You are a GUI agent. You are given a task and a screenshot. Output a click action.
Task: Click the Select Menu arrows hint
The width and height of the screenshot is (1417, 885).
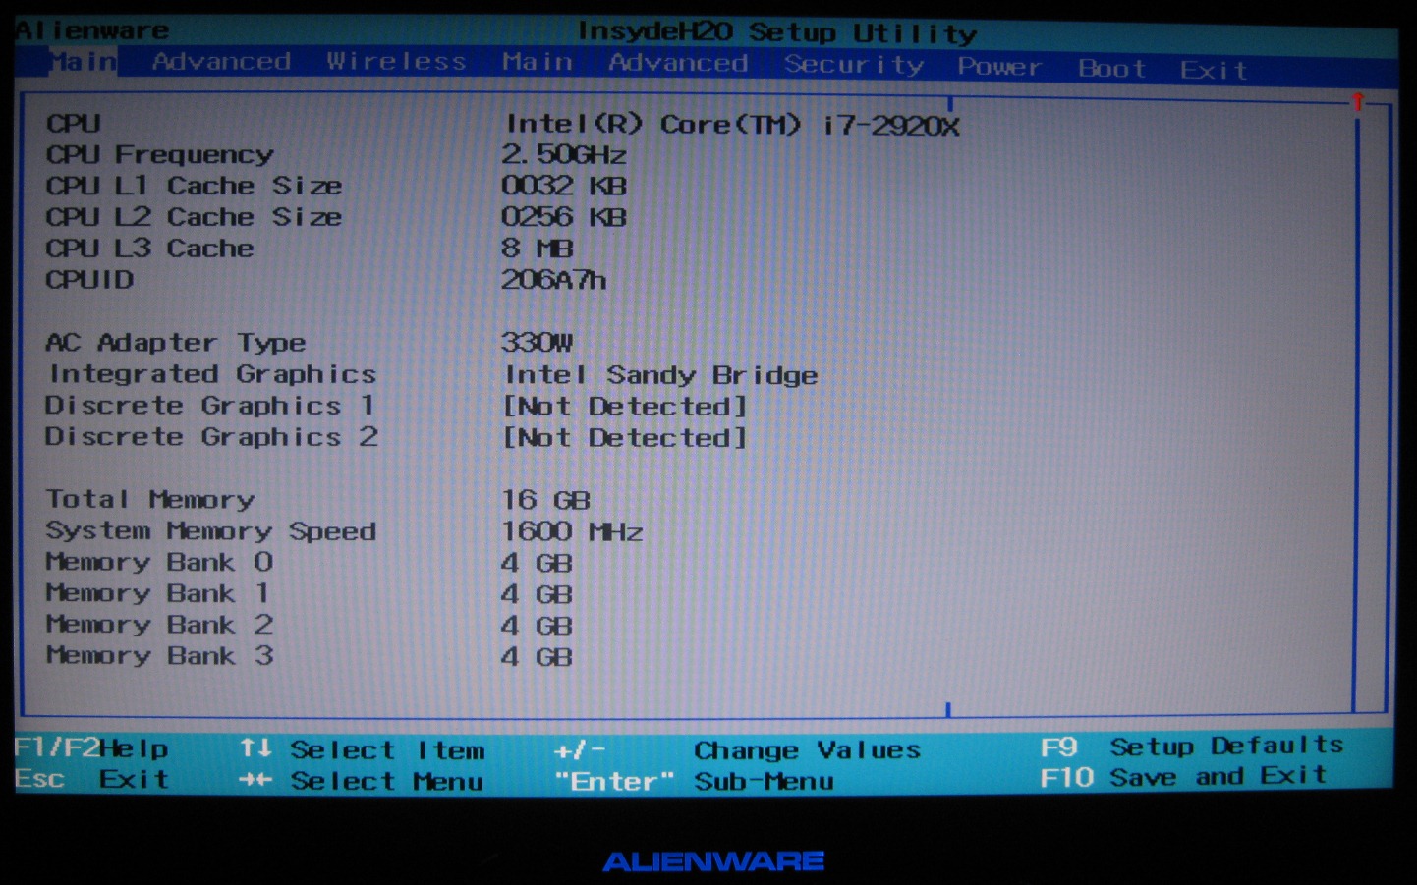tap(362, 781)
